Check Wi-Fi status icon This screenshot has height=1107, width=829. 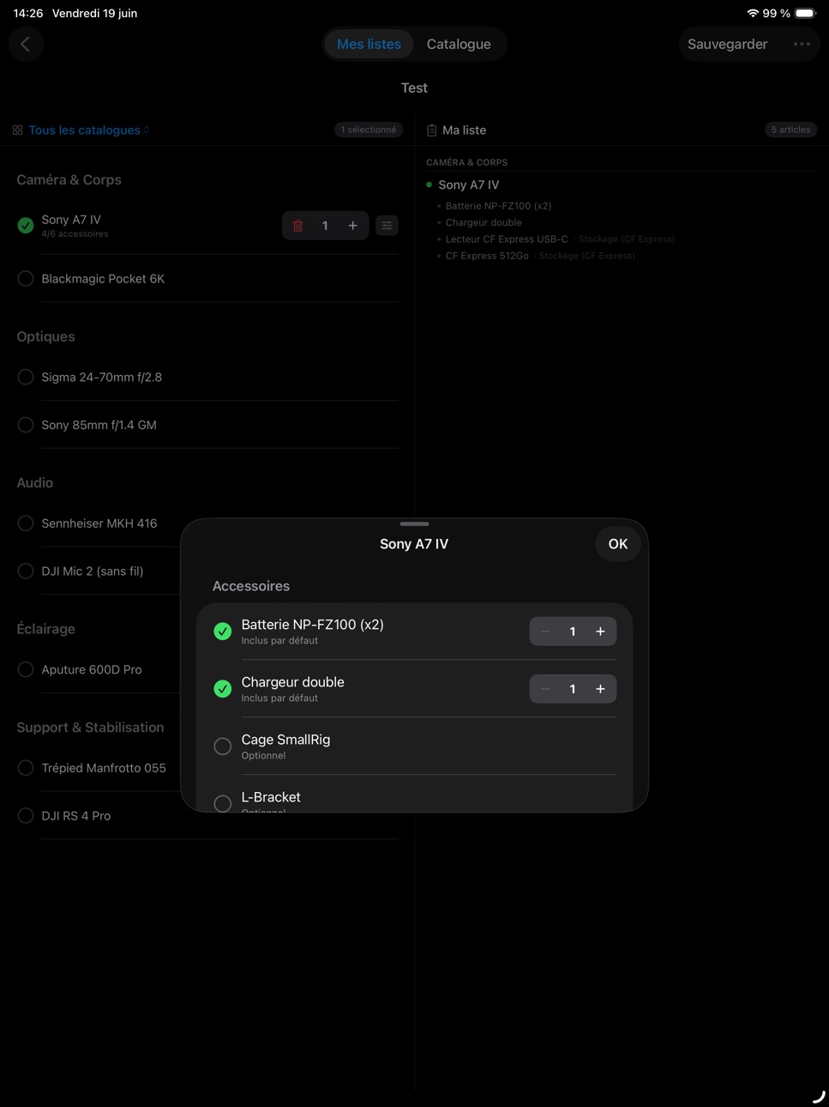[x=753, y=13]
